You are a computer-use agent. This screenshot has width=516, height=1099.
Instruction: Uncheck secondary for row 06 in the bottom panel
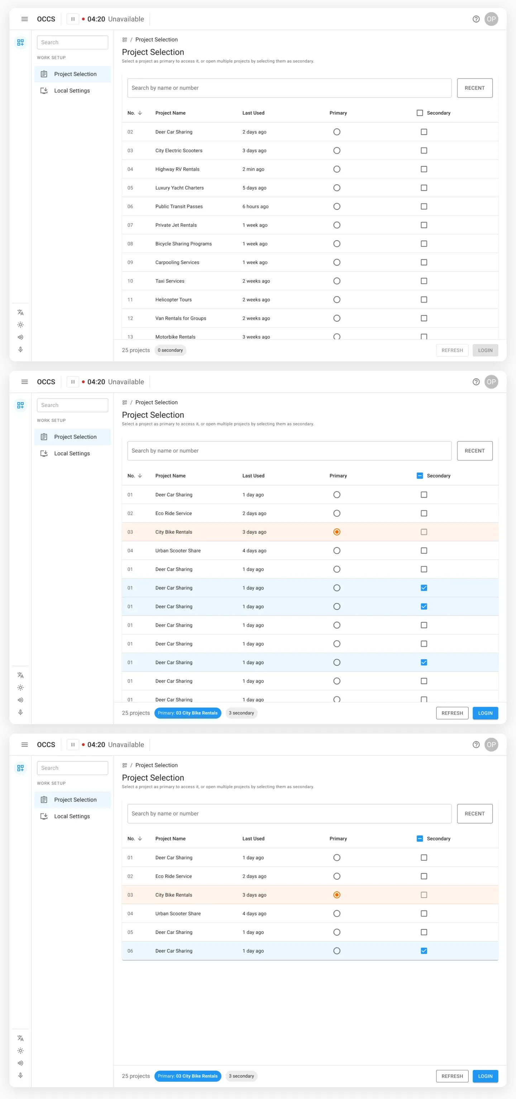click(x=424, y=951)
